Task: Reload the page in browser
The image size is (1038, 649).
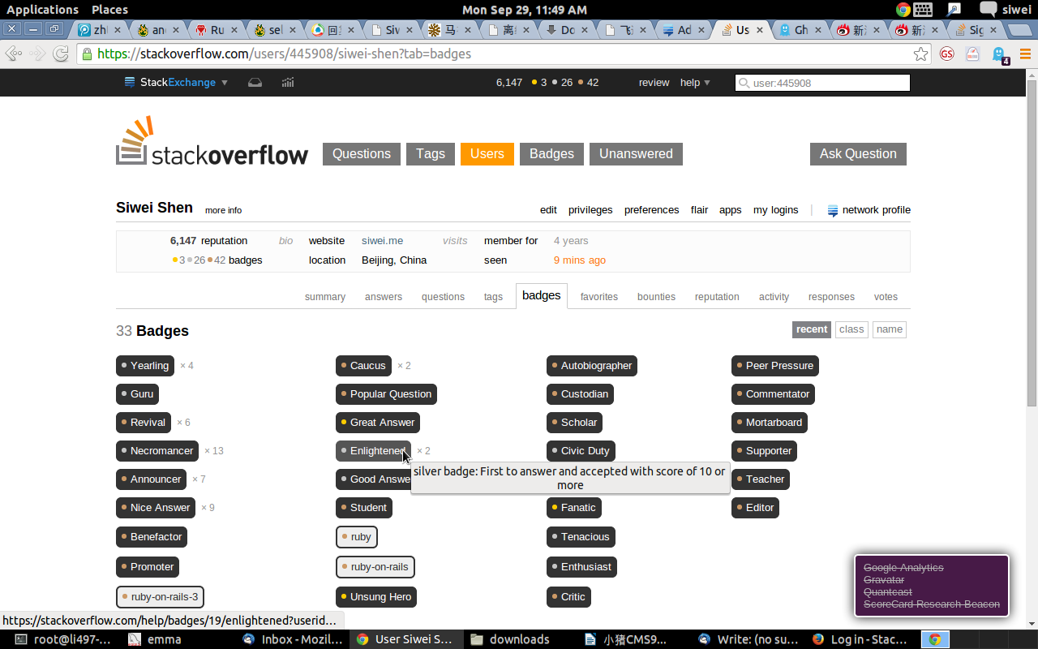Action: tap(61, 54)
